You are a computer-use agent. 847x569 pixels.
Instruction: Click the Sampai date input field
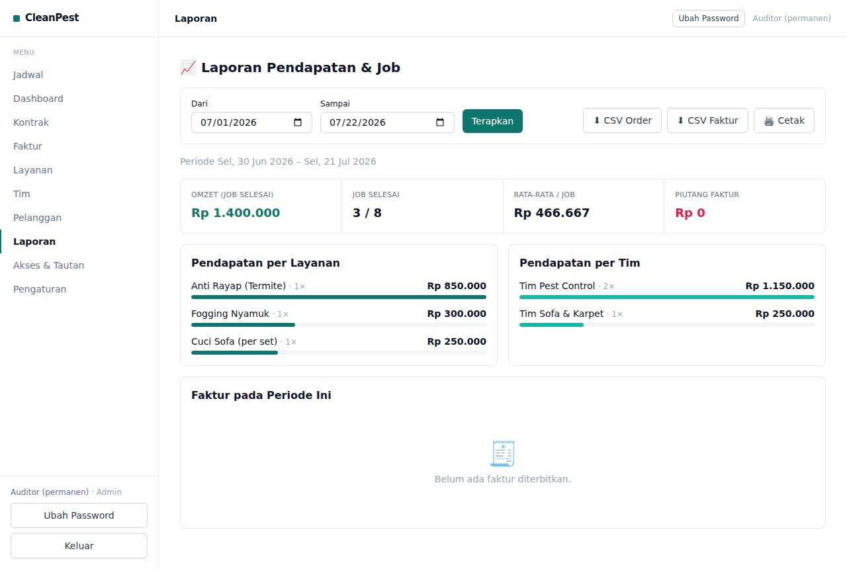(387, 122)
